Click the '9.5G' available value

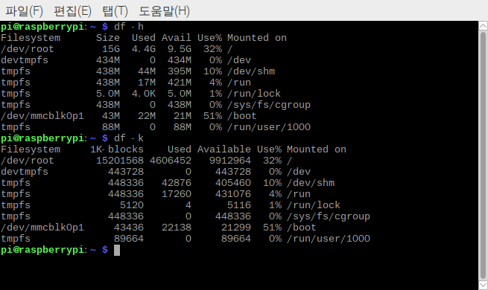coord(180,49)
